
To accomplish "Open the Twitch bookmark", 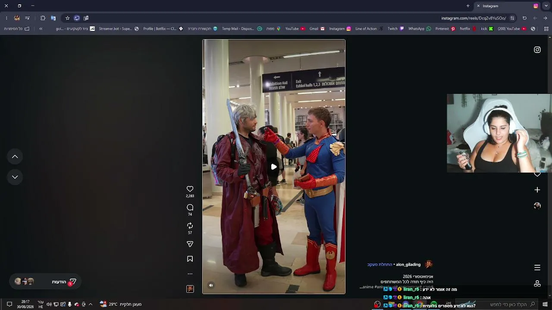I will (x=396, y=29).
